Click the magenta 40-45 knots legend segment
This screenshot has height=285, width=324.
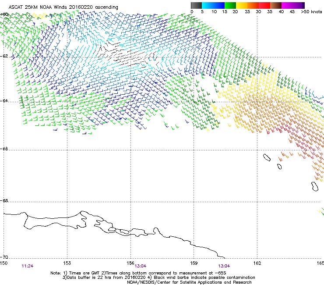pyautogui.click(x=287, y=5)
